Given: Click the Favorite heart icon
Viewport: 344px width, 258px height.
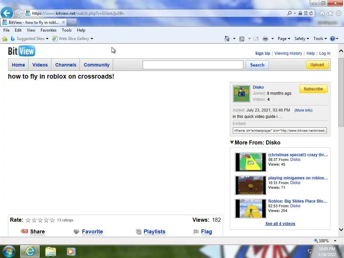Looking at the screenshot, I should 76,232.
